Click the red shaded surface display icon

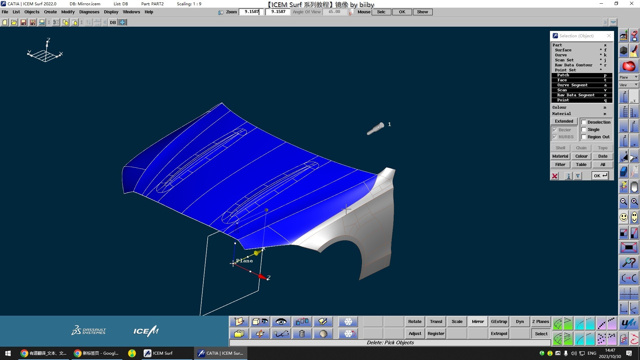[x=629, y=66]
